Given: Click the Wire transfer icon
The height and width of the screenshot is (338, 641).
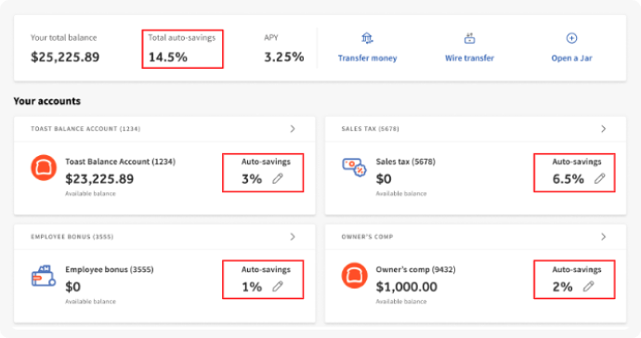Looking at the screenshot, I should (469, 38).
